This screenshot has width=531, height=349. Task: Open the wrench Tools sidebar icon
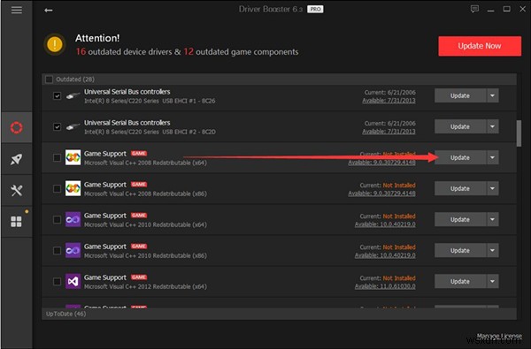pyautogui.click(x=16, y=190)
